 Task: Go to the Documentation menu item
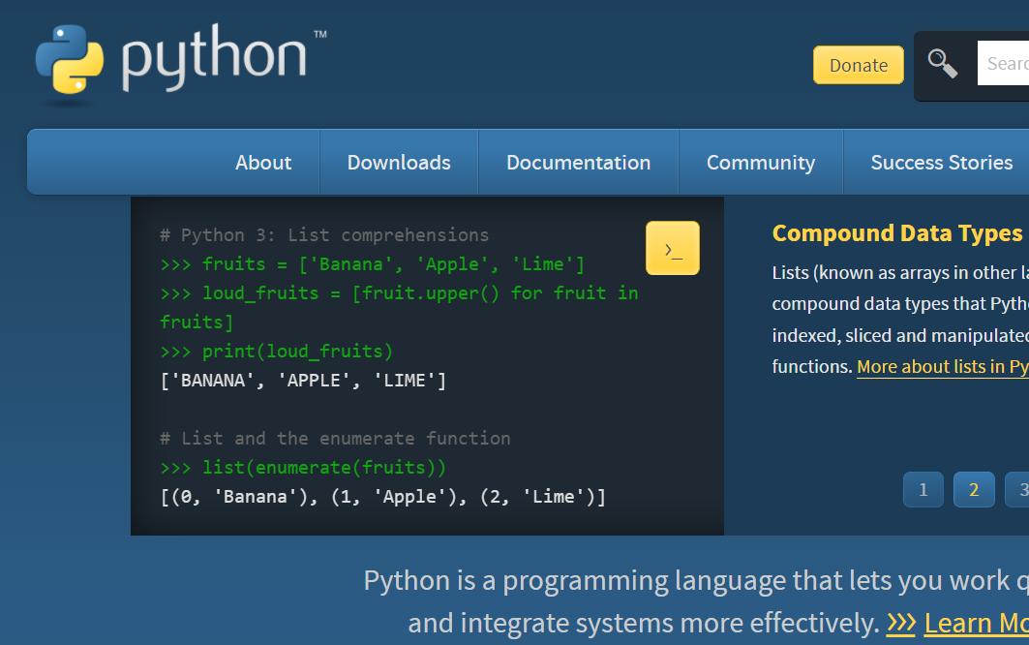[x=578, y=163]
